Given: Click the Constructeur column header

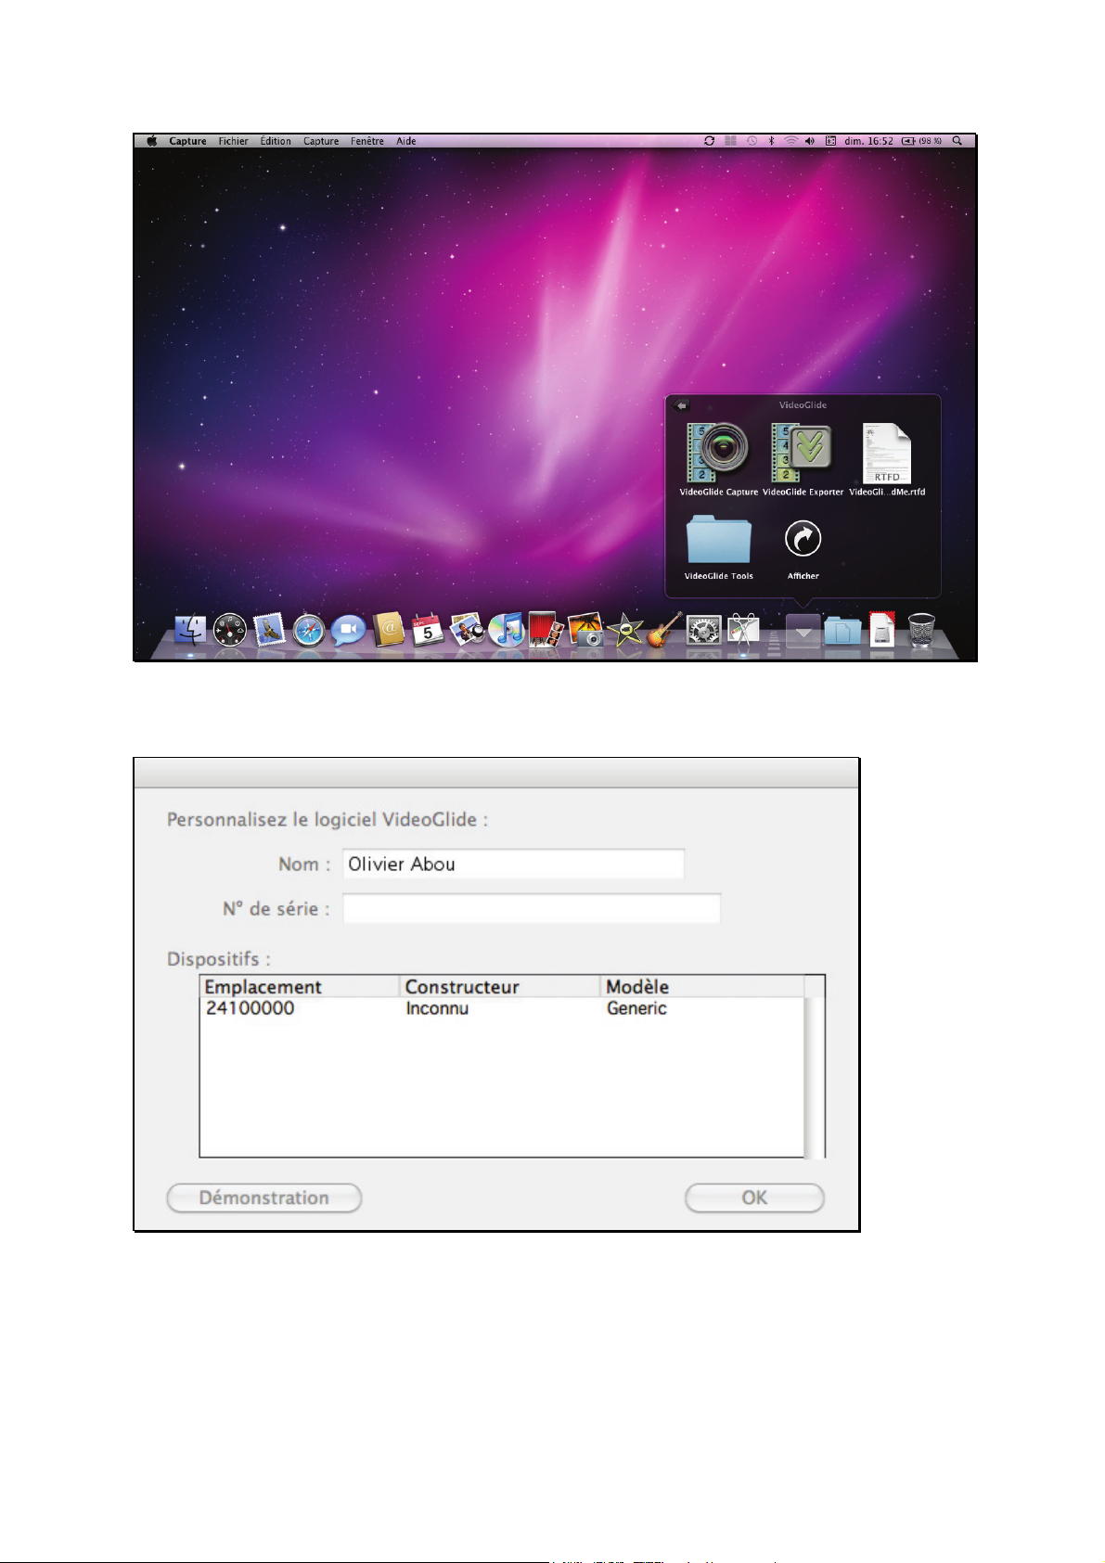Looking at the screenshot, I should point(501,986).
